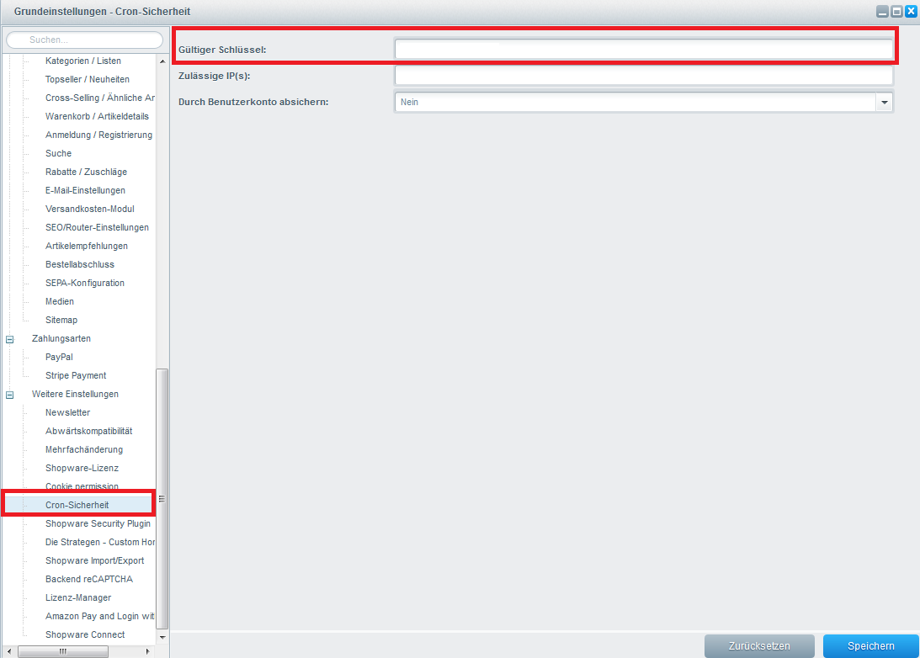Image resolution: width=920 pixels, height=658 pixels.
Task: Maximize the Grundeinstellungen window
Action: point(896,12)
